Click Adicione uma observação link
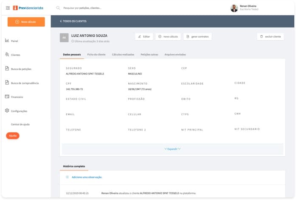The width and height of the screenshot is (296, 200). click(x=87, y=177)
